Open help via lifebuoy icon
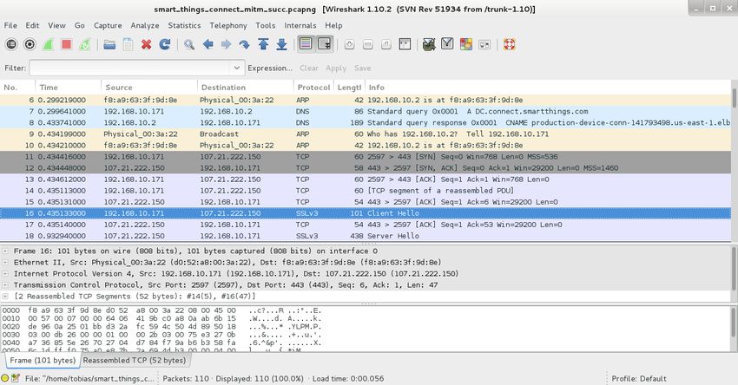The height and width of the screenshot is (385, 738). coord(510,44)
